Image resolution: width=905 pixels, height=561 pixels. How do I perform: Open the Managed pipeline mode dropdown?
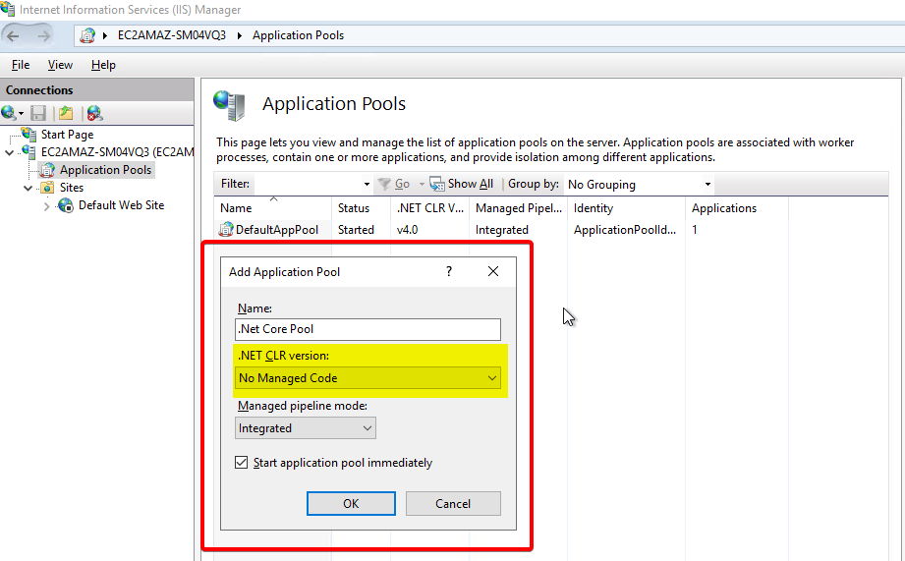tap(306, 428)
